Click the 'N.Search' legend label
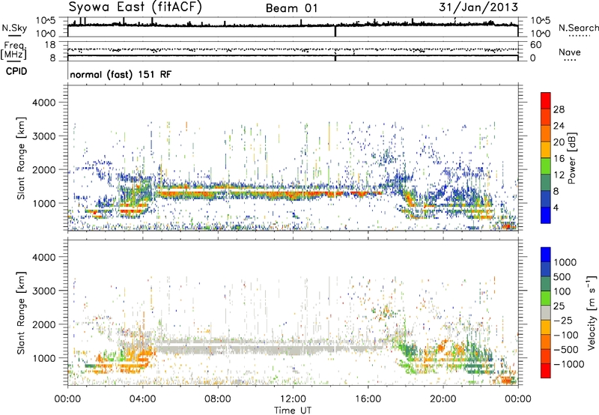The height and width of the screenshot is (415, 599). 579,28
